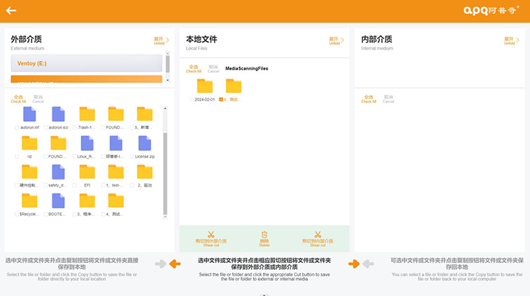Select the Ventoy (E:) drive

[x=86, y=64]
